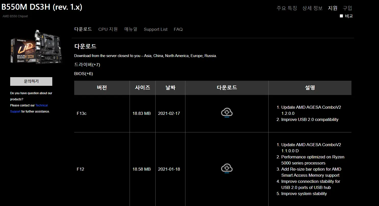Click the B550M DS3H product box image

coord(36,46)
